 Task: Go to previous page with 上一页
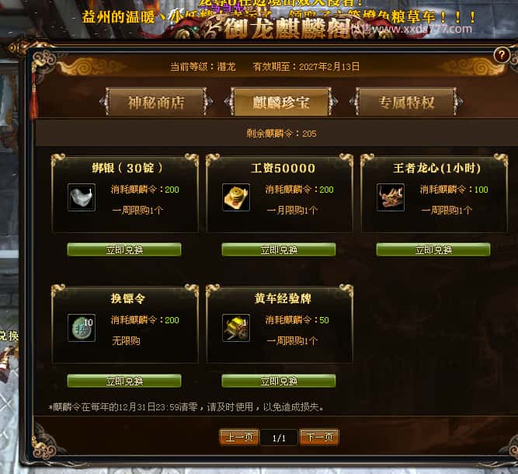coord(239,437)
